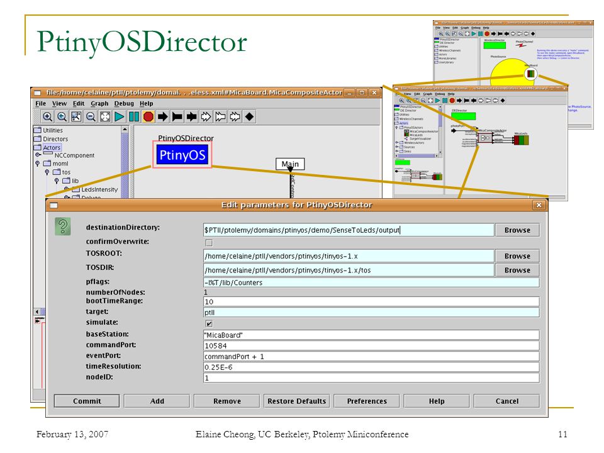
Task: Collapse the tos tree node handle
Action: pyautogui.click(x=47, y=172)
